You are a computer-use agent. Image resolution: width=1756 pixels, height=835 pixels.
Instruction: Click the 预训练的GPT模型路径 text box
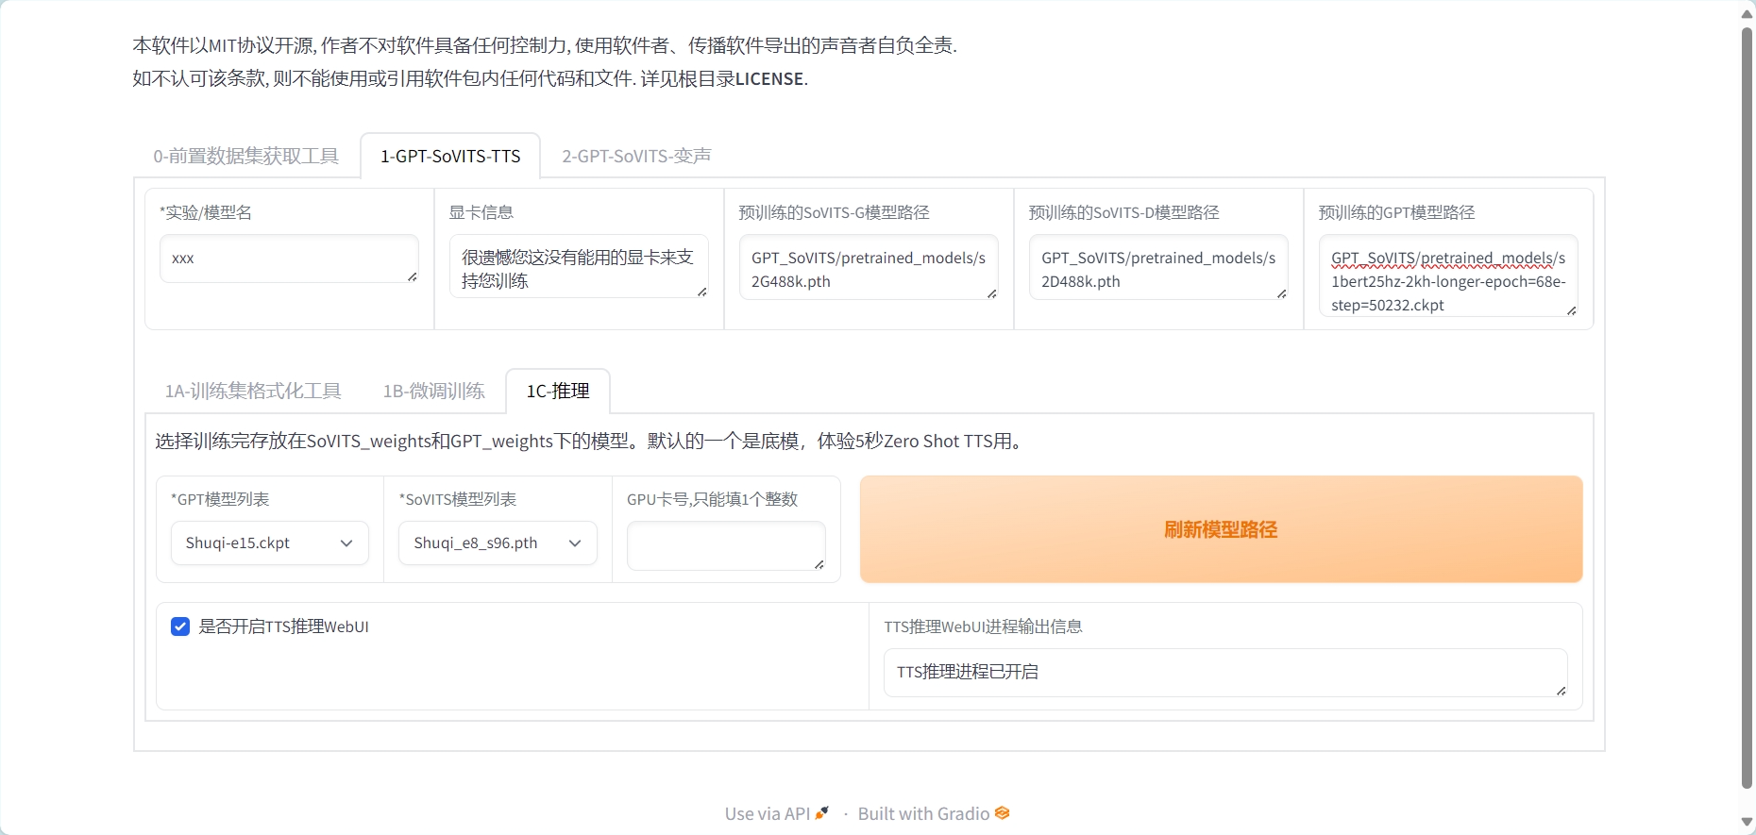click(1448, 276)
